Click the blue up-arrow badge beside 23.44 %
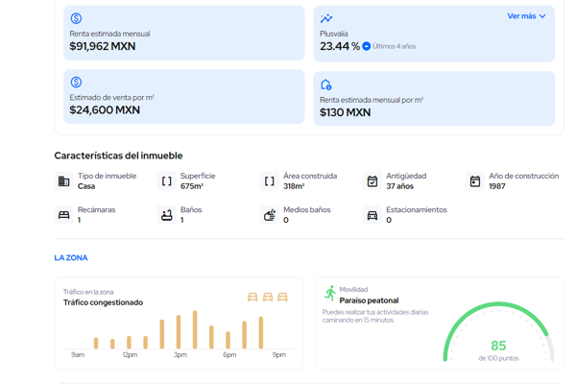576x384 pixels. coord(367,46)
